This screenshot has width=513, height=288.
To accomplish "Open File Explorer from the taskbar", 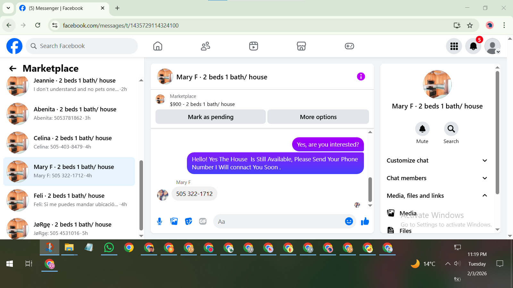I will [x=69, y=247].
